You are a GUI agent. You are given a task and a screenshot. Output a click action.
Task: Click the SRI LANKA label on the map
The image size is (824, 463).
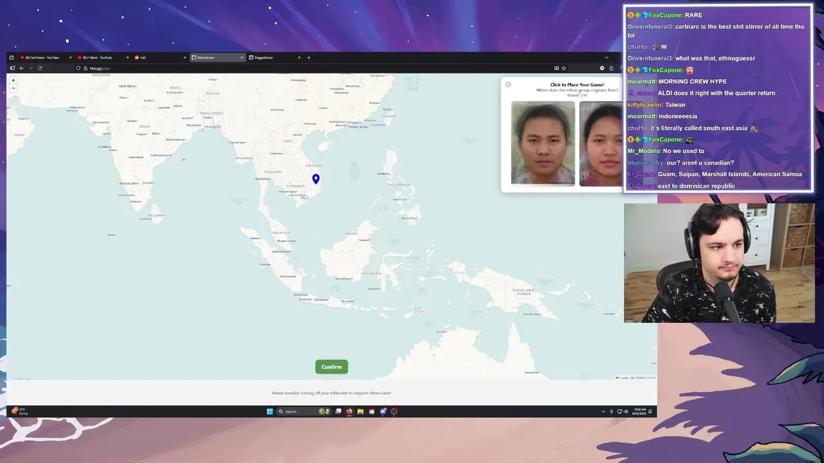point(156,215)
